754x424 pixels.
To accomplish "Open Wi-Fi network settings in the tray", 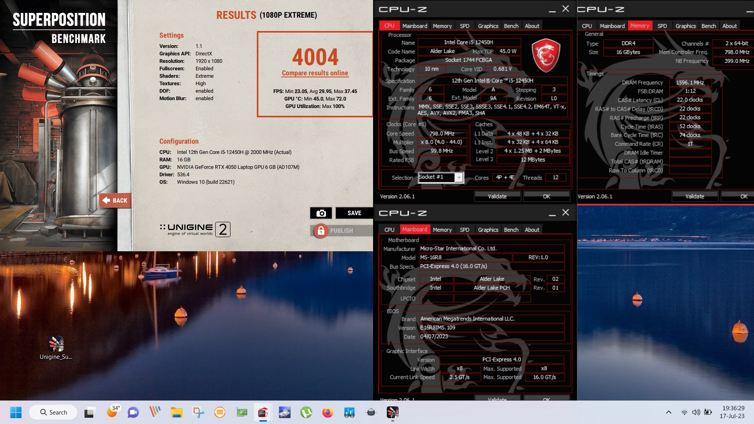I will pos(684,412).
